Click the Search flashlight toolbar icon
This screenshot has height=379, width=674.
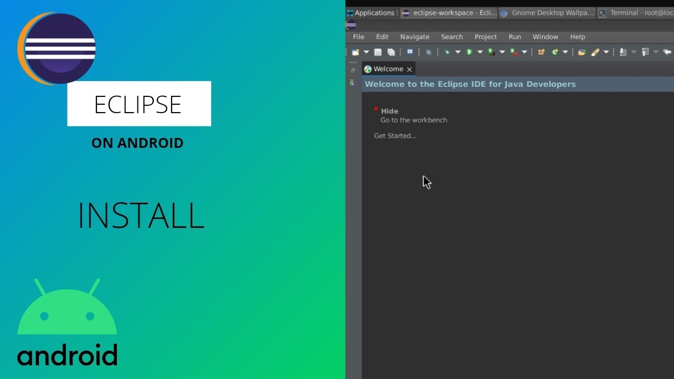coord(596,52)
